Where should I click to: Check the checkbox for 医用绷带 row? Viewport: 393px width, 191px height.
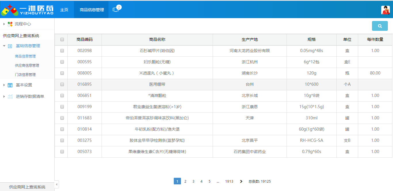62,84
